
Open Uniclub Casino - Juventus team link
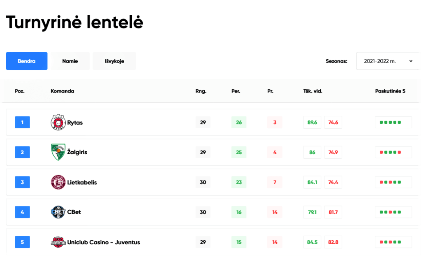[x=104, y=242]
